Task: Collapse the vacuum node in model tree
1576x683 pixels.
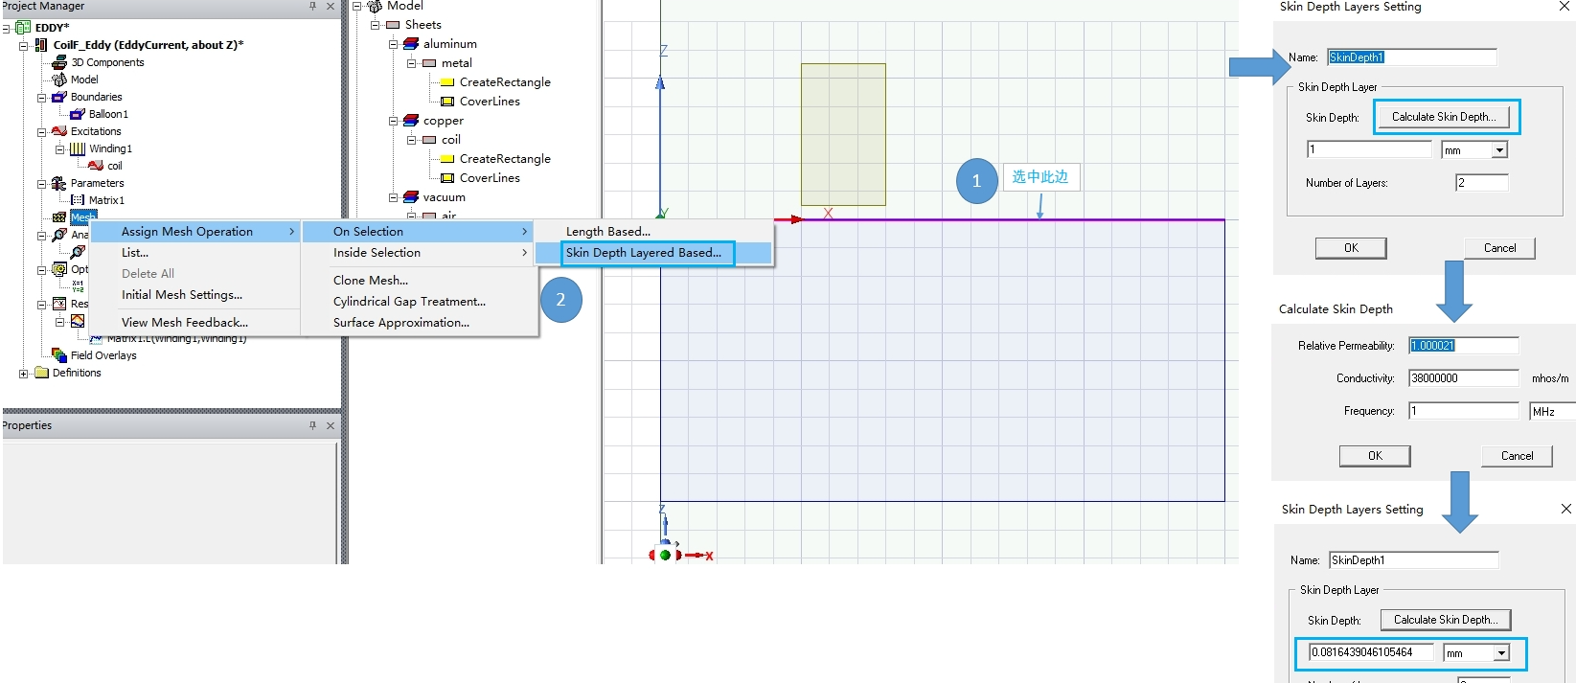Action: 393,197
